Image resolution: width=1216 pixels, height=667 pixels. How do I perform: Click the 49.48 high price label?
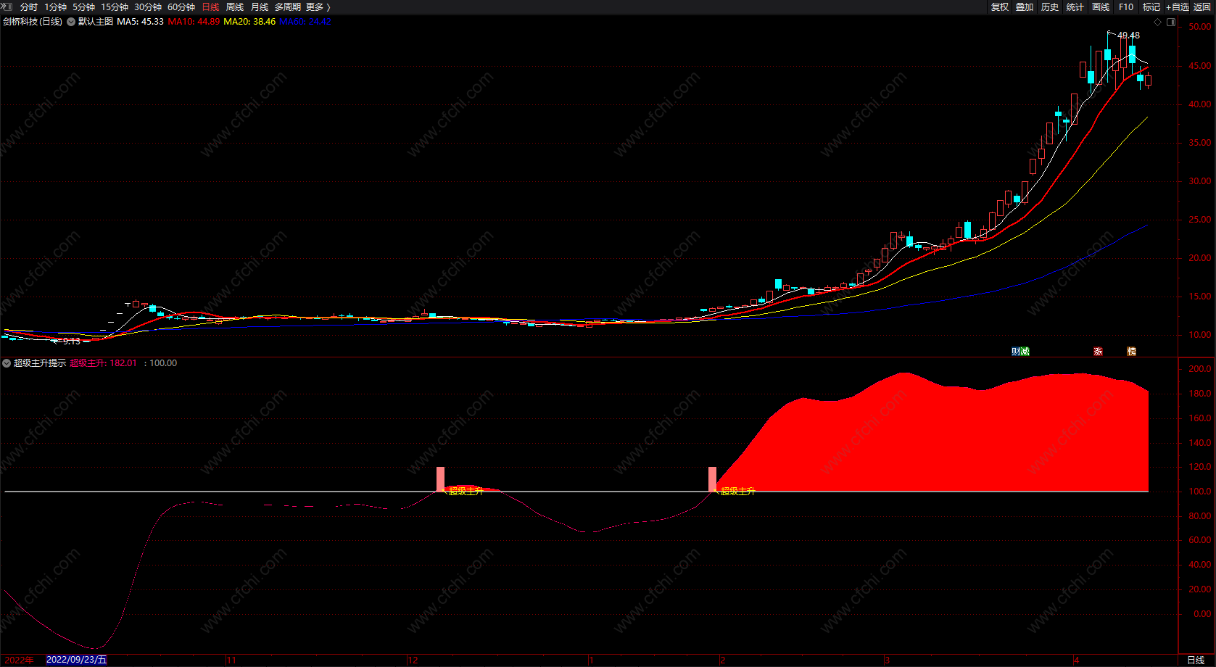1128,36
